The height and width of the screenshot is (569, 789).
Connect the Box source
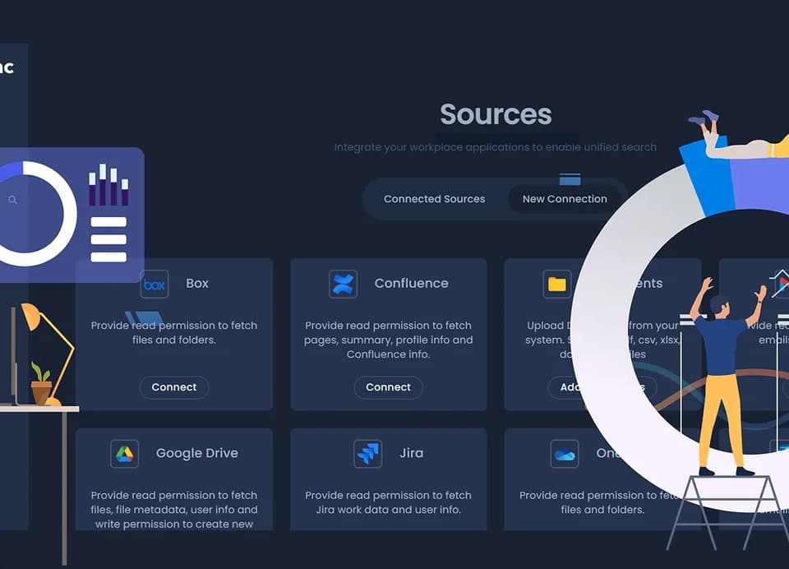coord(174,387)
